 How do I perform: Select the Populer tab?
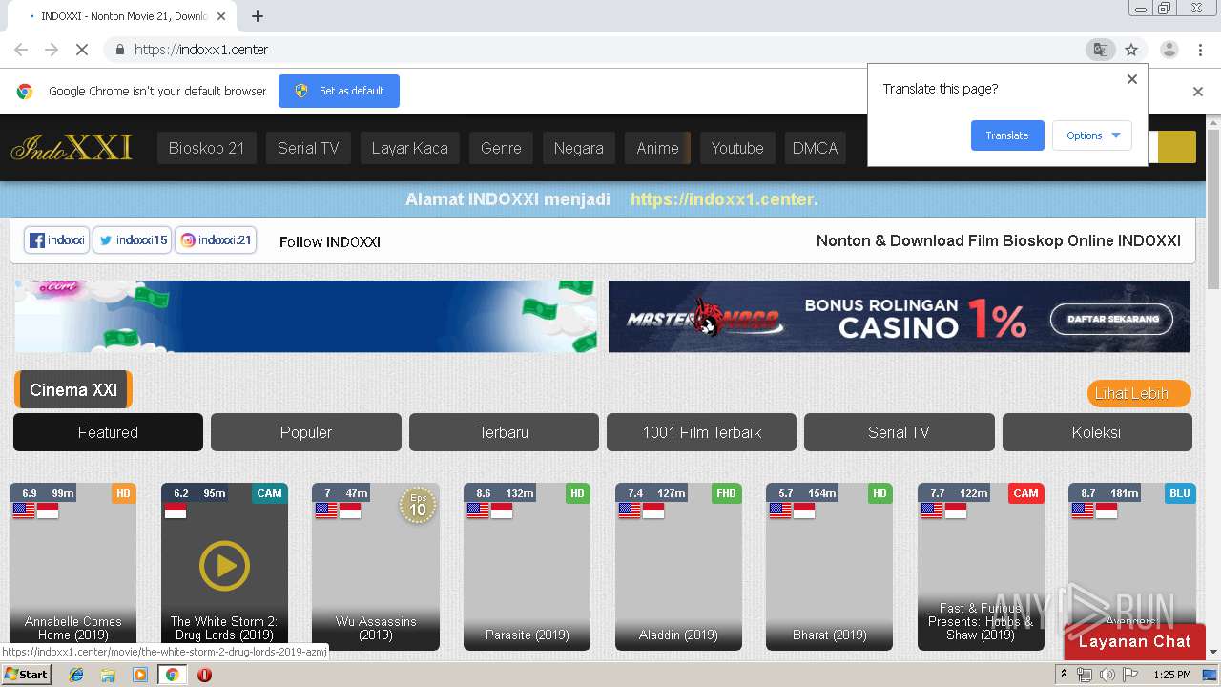306,432
